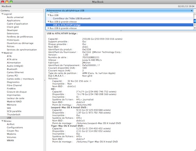This screenshot has height=151, width=196.
Task: Open Lecteur de carte entry
Action: [x=16, y=98]
